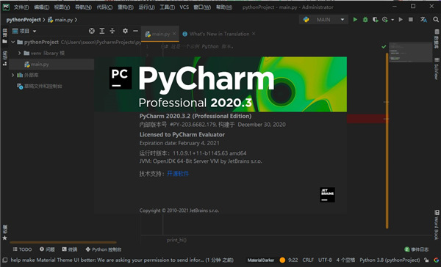Click the code minimap thumbnail

[410, 53]
